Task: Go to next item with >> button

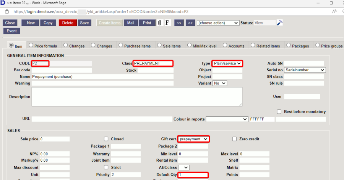Action: [190, 23]
